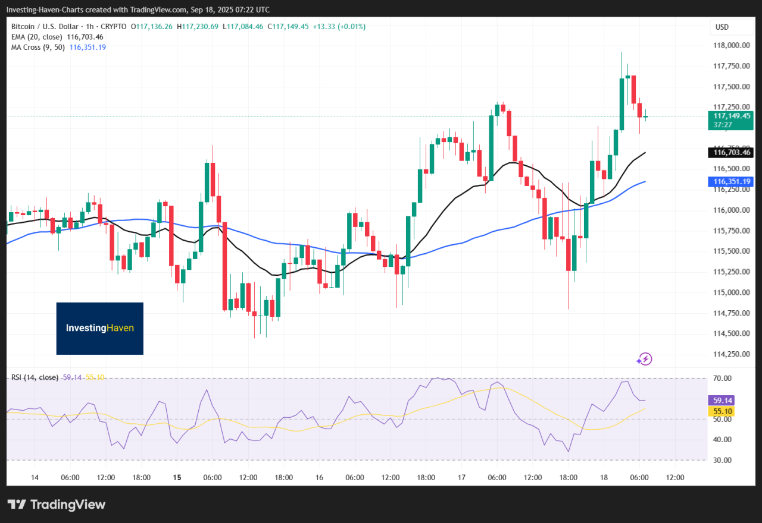The image size is (762, 523).
Task: Click the InvestingHaven logo box
Action: point(100,328)
